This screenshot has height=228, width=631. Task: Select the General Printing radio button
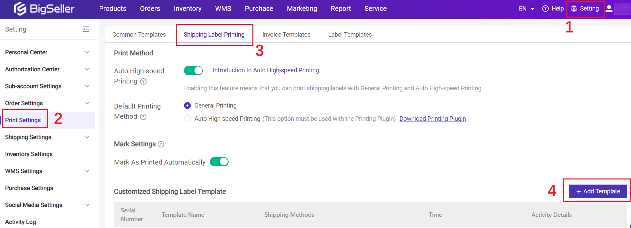(187, 106)
